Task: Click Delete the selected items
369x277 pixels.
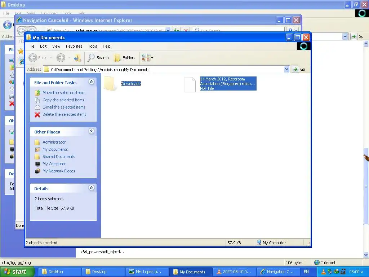Action: pyautogui.click(x=64, y=114)
